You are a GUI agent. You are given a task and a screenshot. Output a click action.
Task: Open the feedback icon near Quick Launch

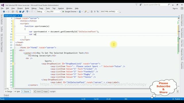(141, 5)
